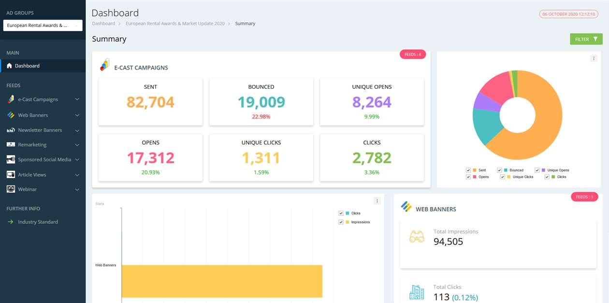Click the timestamp badge showing 06 October 2020
The width and height of the screenshot is (609, 303).
pyautogui.click(x=568, y=14)
